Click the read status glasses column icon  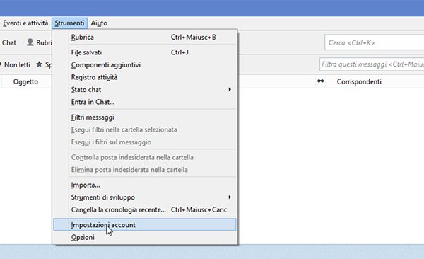point(320,81)
